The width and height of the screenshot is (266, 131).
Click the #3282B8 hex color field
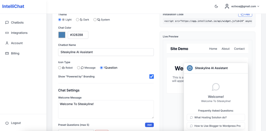pyautogui.click(x=78, y=35)
